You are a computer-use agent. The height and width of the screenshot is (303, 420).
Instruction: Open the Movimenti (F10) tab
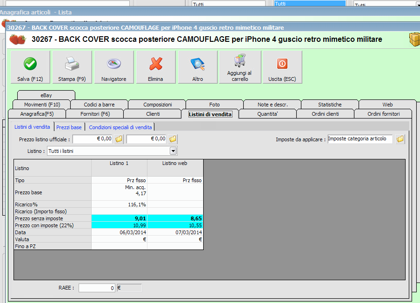(x=42, y=105)
